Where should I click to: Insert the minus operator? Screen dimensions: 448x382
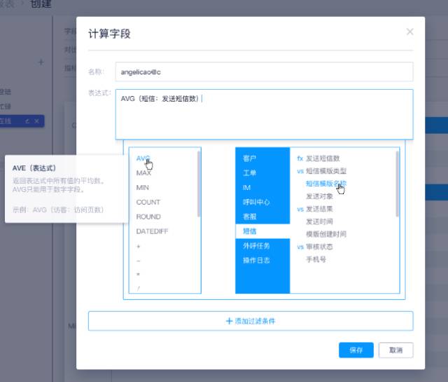139,261
